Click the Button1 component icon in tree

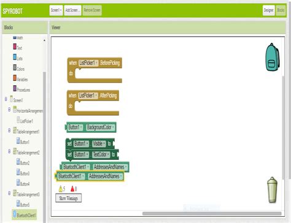click(18, 141)
